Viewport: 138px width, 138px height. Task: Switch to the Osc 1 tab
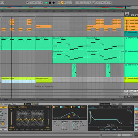(x=28, y=104)
